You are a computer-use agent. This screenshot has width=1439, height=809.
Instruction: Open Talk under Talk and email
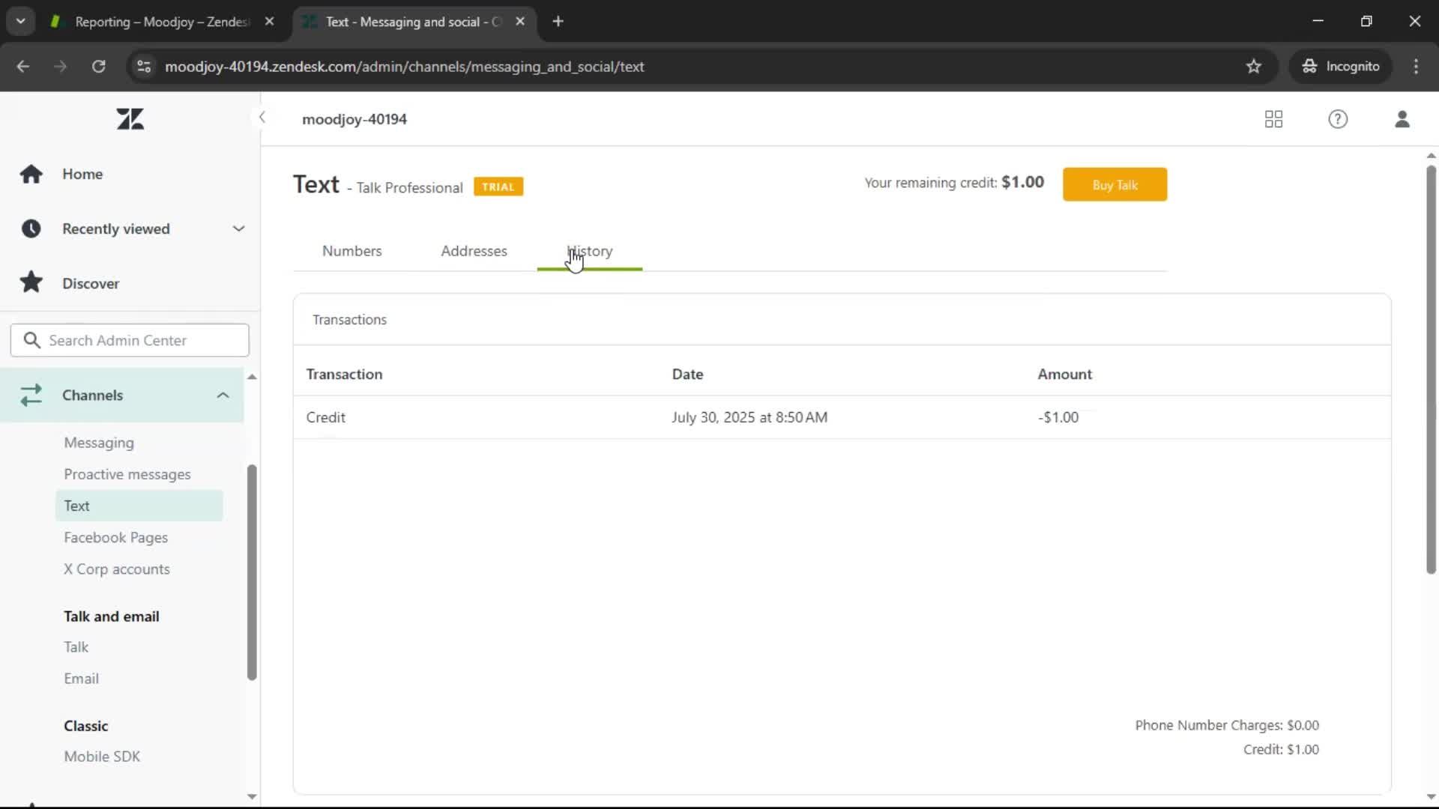point(76,646)
